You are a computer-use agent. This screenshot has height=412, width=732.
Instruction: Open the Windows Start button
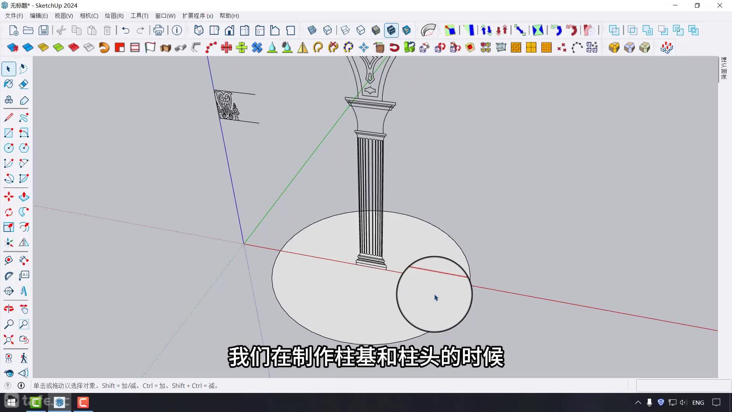(x=11, y=402)
